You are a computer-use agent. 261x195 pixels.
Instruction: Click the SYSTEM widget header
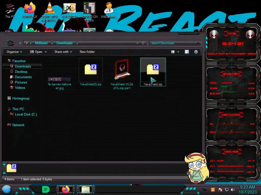pyautogui.click(x=231, y=74)
